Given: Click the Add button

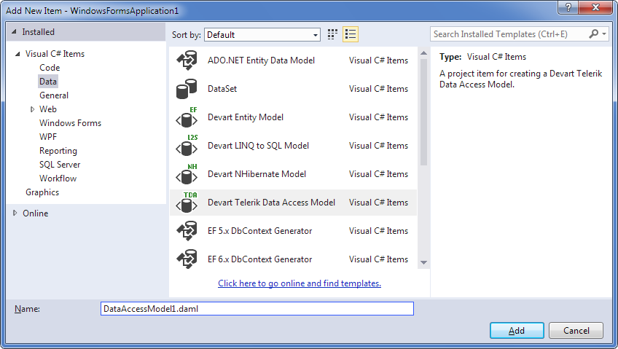Looking at the screenshot, I should pos(517,331).
